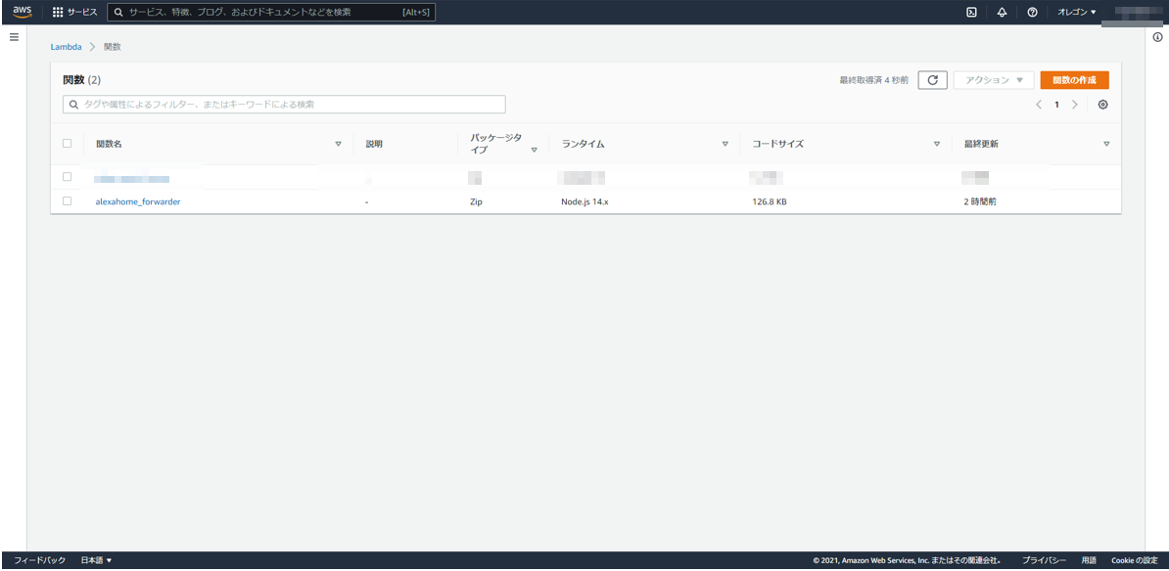
Task: Open the オレゴン region dropdown
Action: click(x=1077, y=12)
